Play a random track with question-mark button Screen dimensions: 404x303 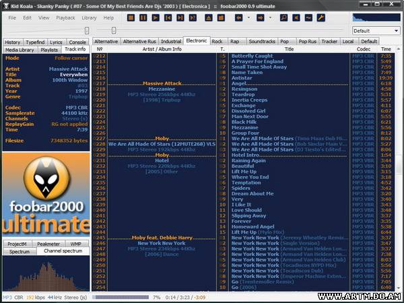coord(193,18)
